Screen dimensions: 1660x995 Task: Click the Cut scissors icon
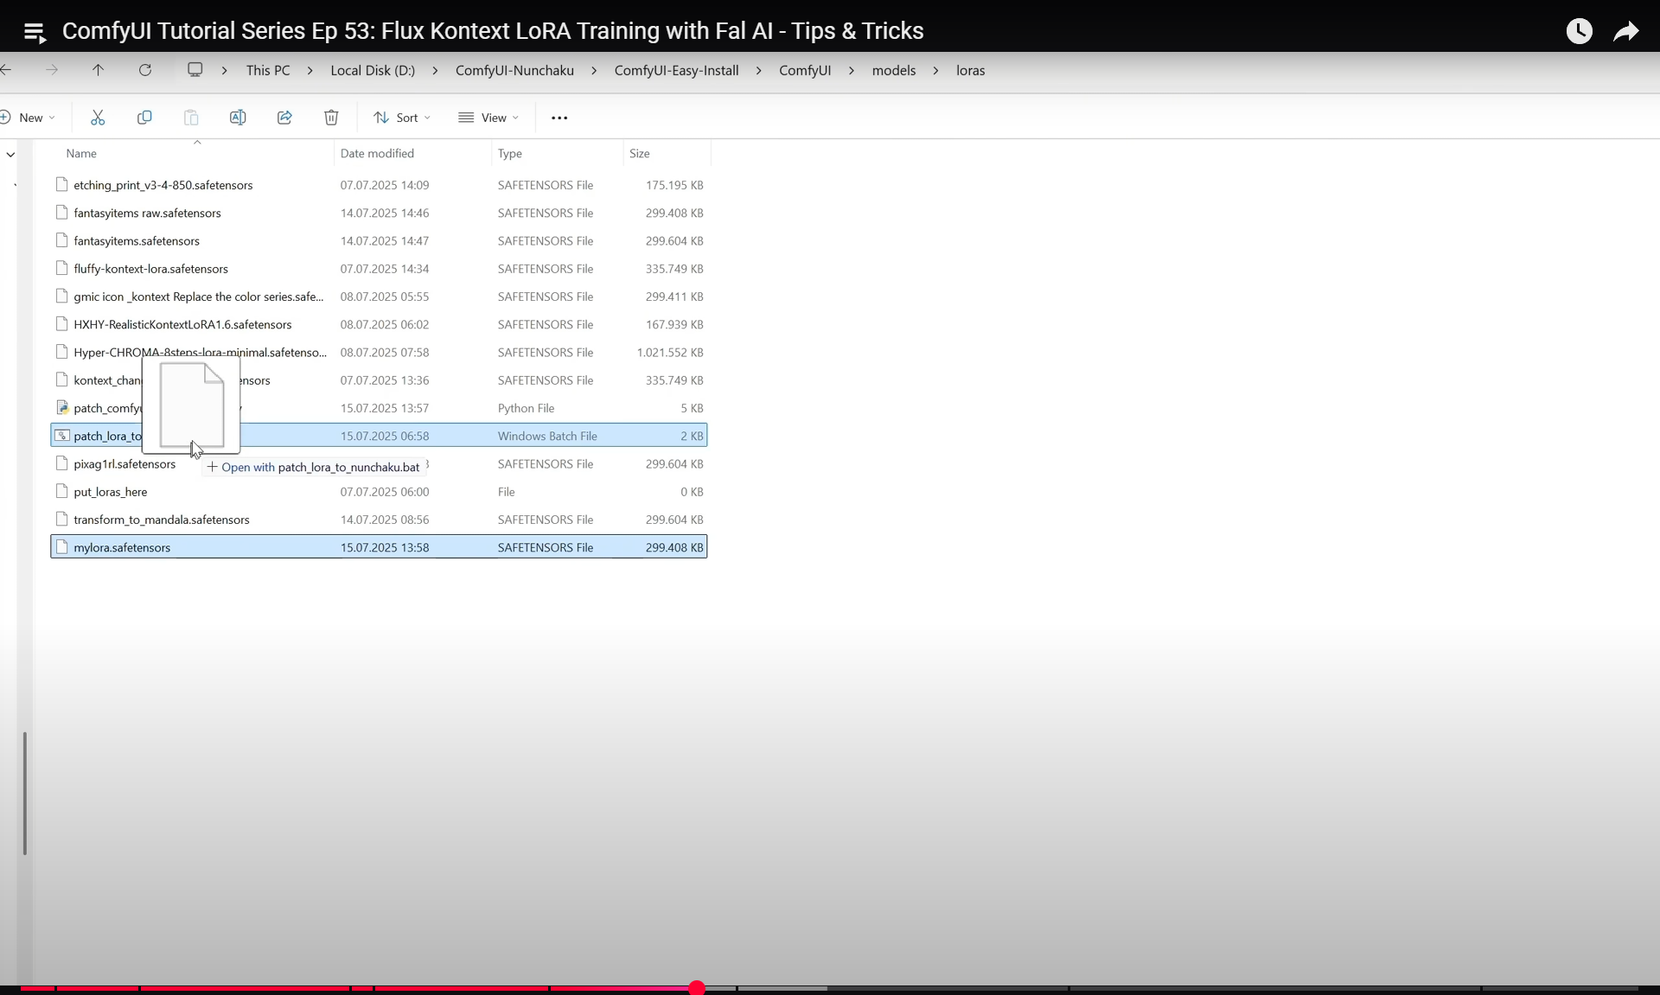coord(98,118)
